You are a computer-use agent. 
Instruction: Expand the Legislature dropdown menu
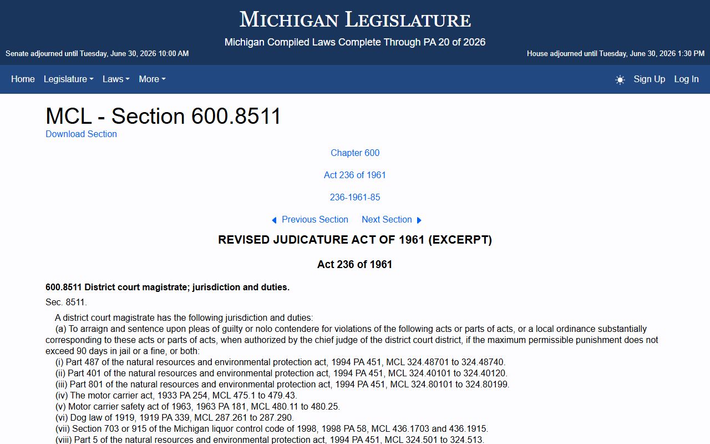[68, 79]
